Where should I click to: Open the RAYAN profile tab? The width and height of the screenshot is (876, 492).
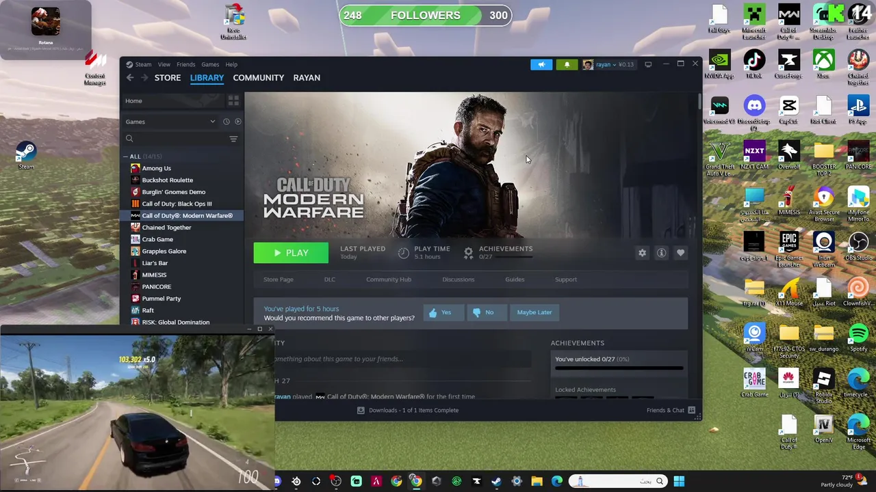pyautogui.click(x=307, y=78)
